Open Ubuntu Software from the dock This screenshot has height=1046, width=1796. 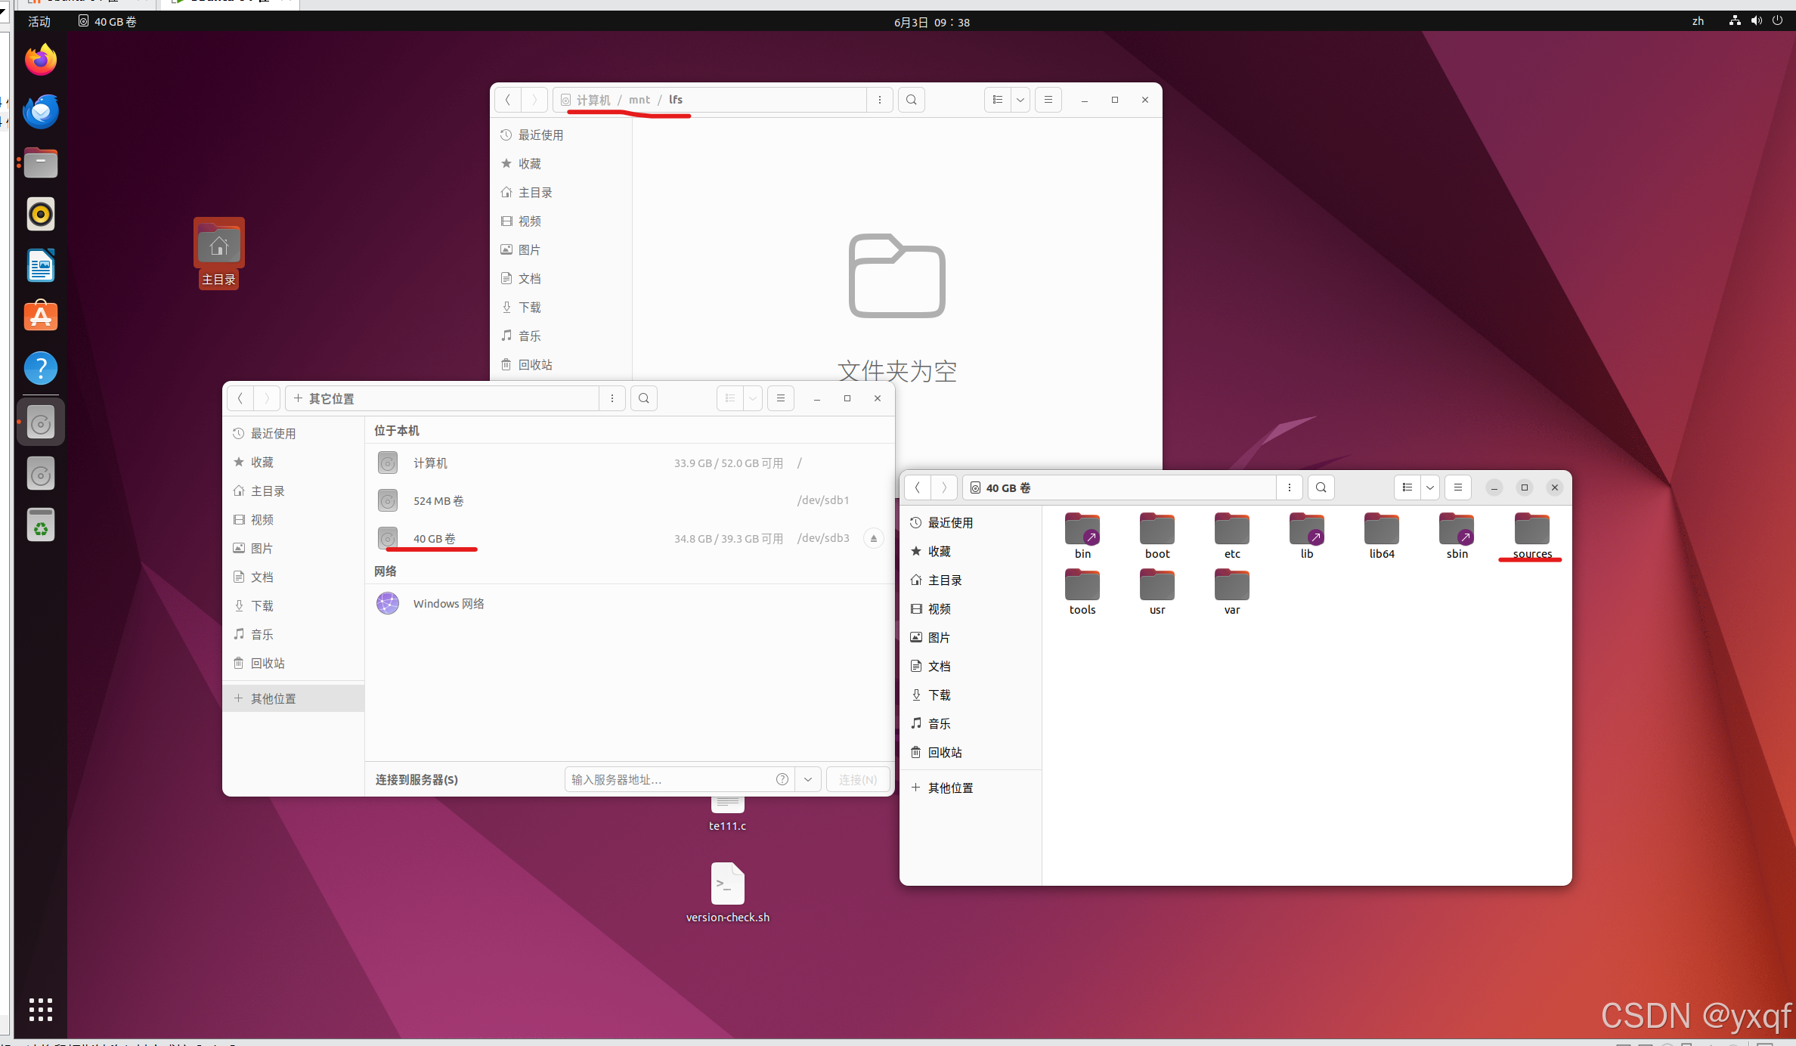[x=40, y=316]
